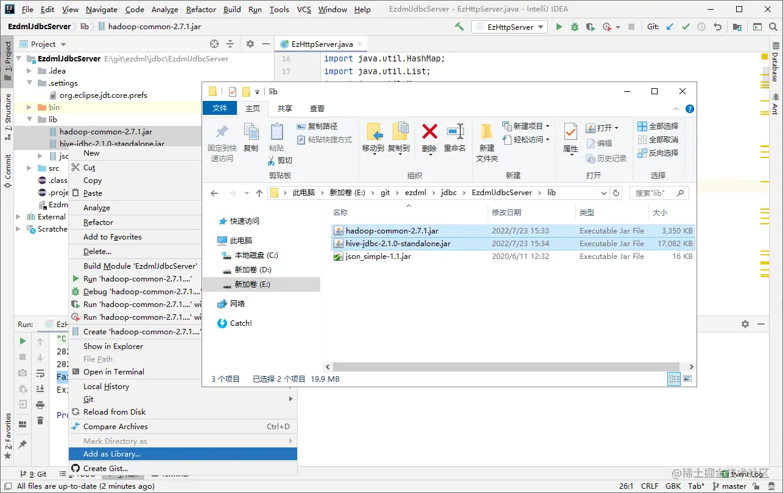Select org.eclipse.jdt.core.prefs in Project tree

104,95
